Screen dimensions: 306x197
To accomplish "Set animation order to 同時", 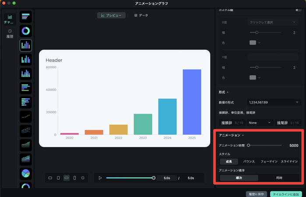I will (279, 178).
